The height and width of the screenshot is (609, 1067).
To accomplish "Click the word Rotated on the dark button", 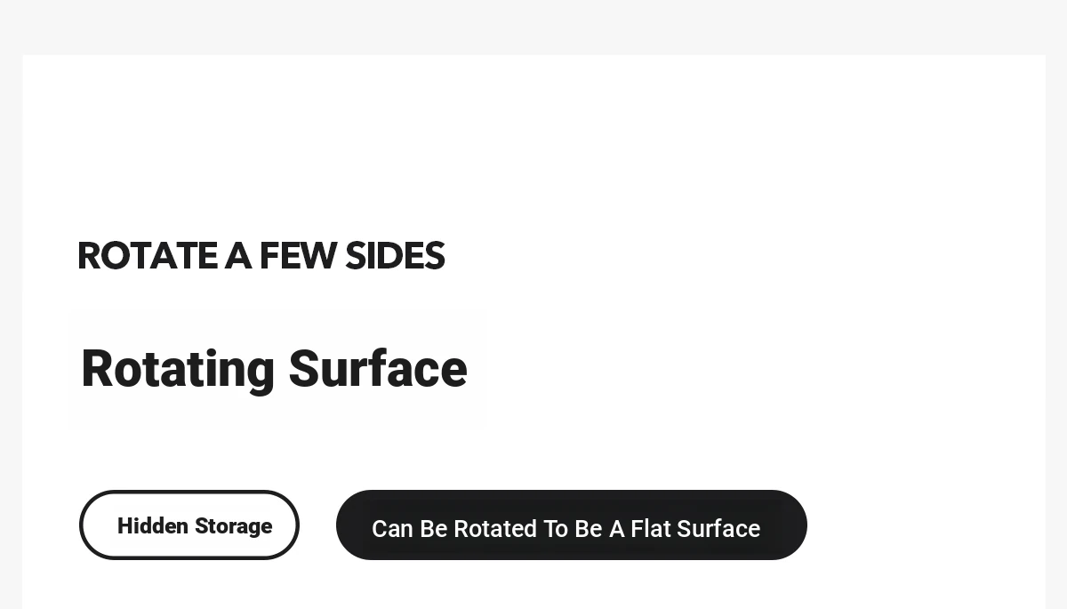I will coord(495,529).
